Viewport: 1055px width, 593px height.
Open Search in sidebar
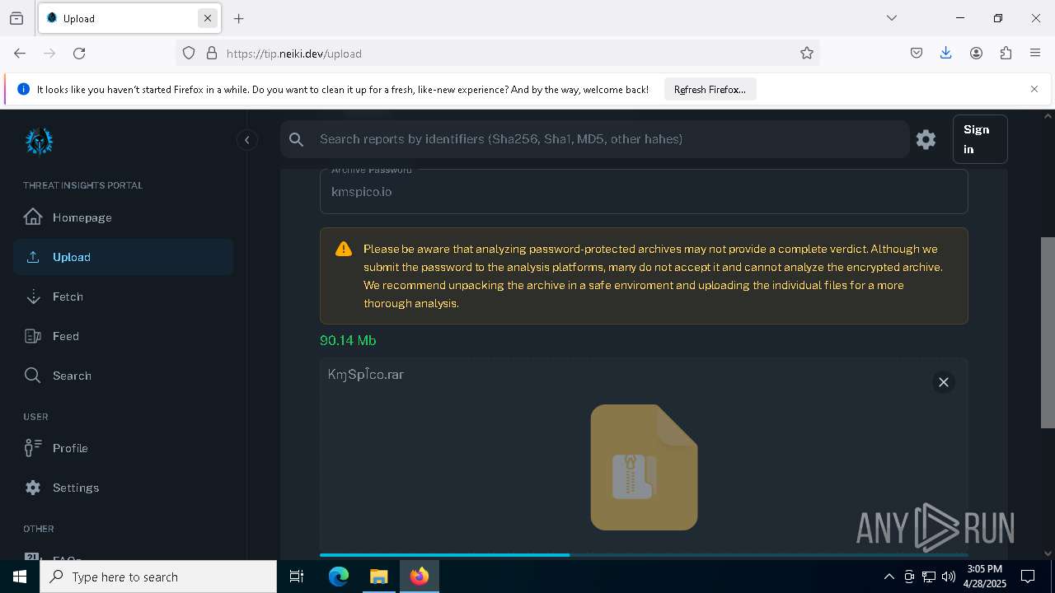[124, 376]
